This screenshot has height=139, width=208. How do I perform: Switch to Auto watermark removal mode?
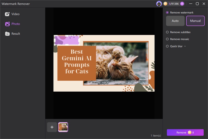click(175, 21)
